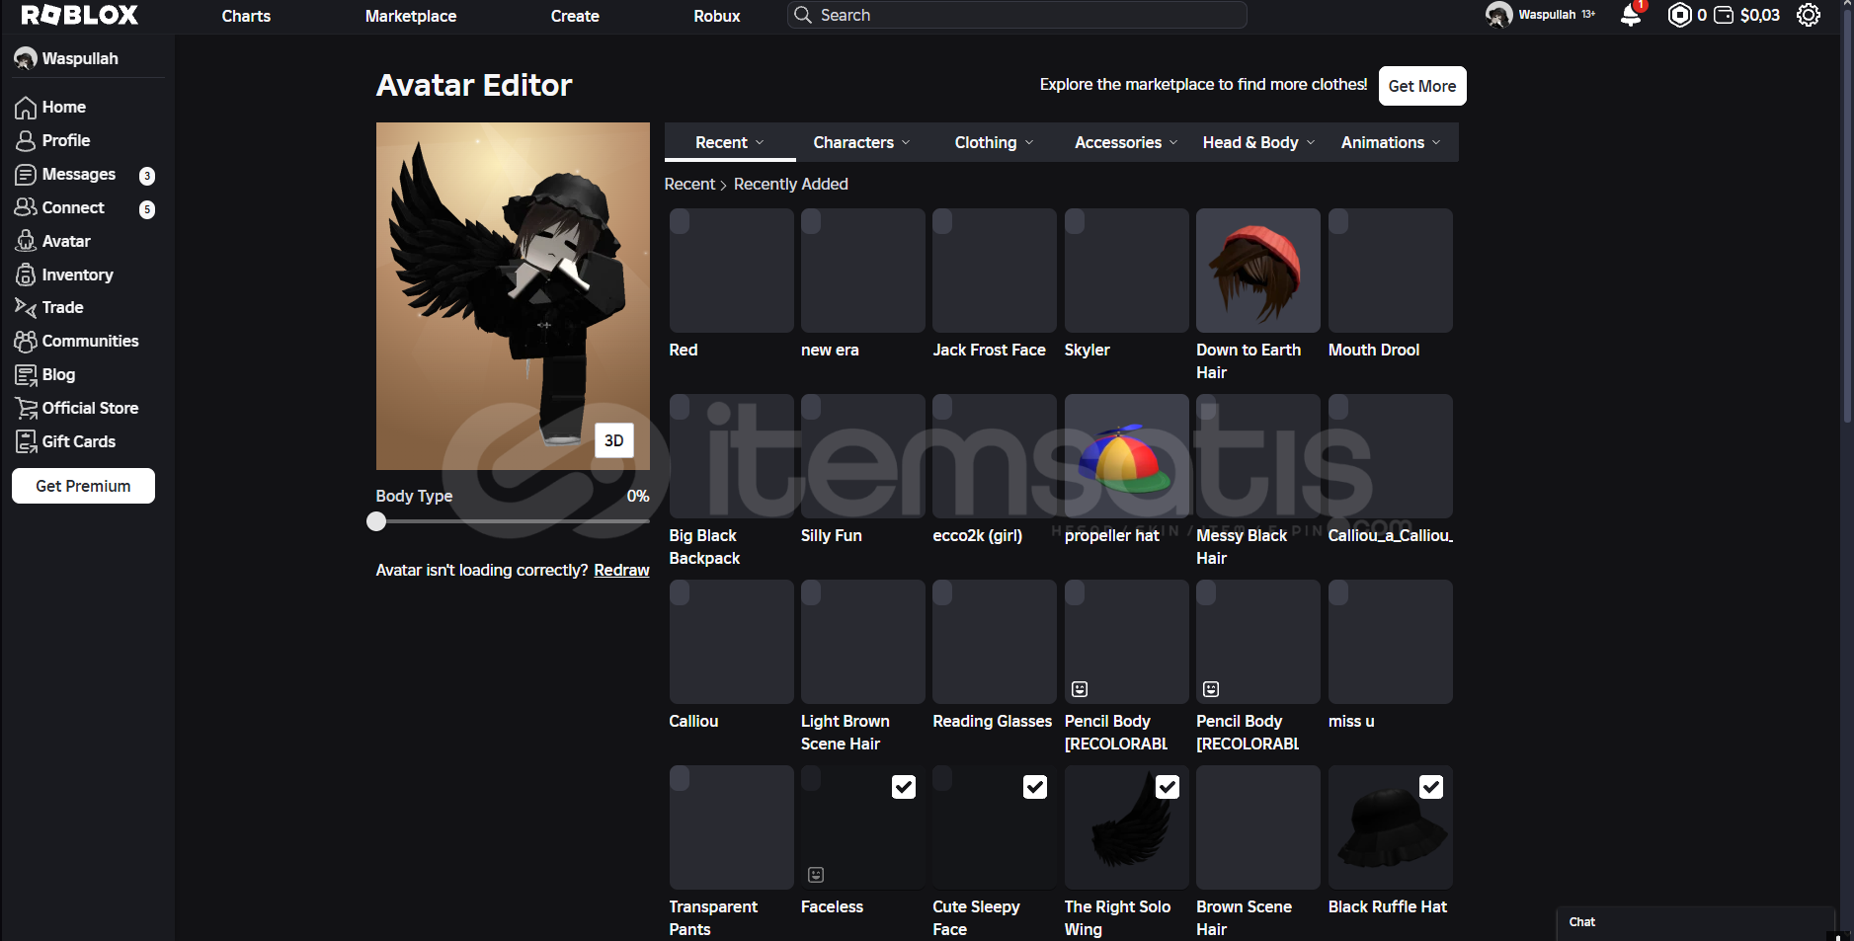Select the Down to Earth Hair item
The width and height of the screenshot is (1854, 941).
click(x=1258, y=271)
